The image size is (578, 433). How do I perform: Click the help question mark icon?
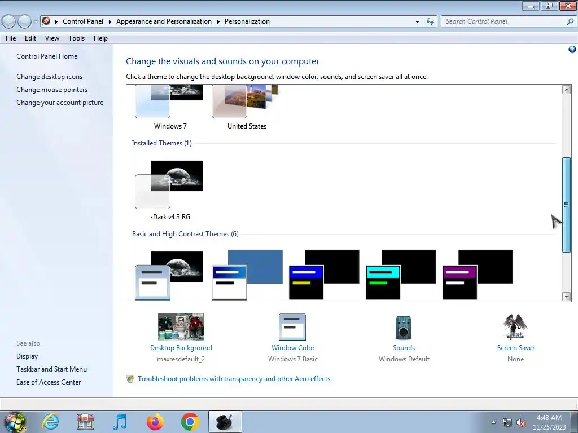tap(572, 50)
